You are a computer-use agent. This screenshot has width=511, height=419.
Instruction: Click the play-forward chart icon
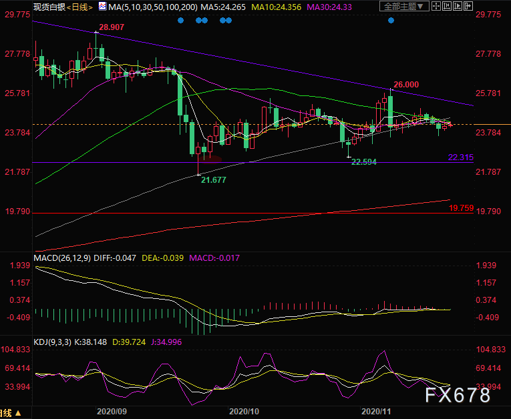pyautogui.click(x=458, y=6)
